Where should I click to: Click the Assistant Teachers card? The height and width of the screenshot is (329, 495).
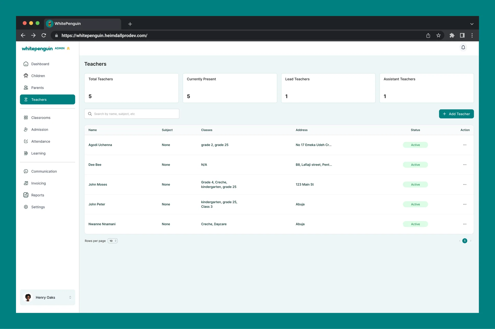[x=427, y=88]
